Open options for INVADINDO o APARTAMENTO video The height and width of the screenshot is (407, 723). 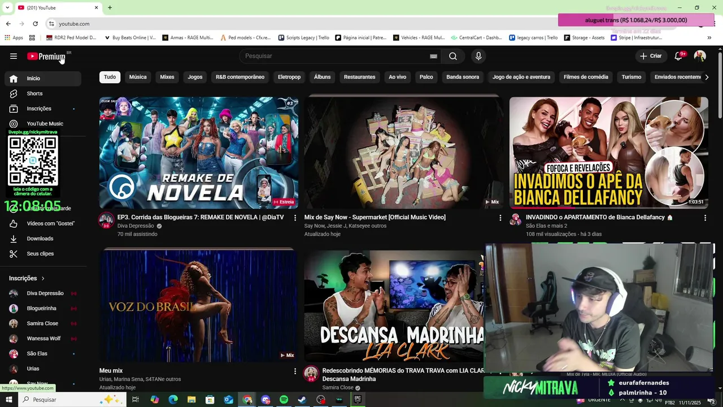705,218
